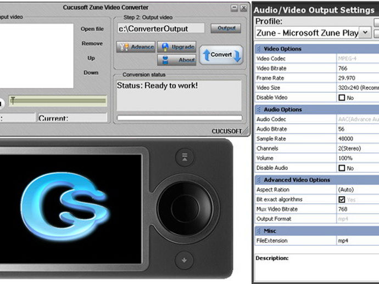Image resolution: width=379 pixels, height=284 pixels.
Task: Click the Description area in settings panel
Action: click(x=316, y=268)
